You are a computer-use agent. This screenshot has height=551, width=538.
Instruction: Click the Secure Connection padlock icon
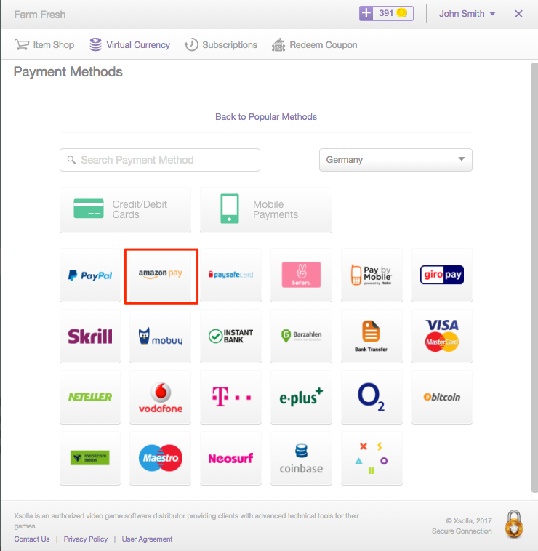click(x=514, y=524)
